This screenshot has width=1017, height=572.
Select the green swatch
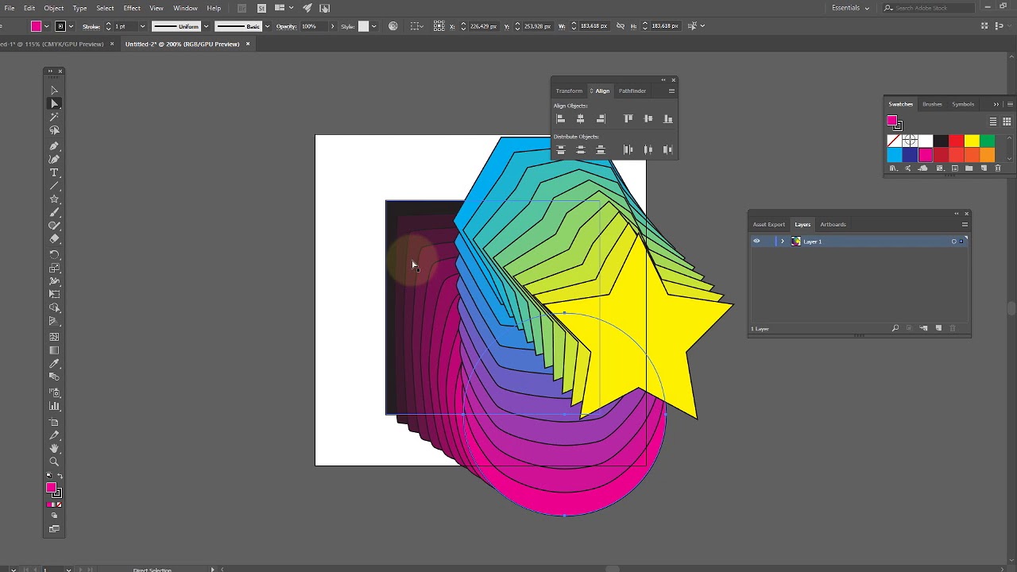(987, 141)
